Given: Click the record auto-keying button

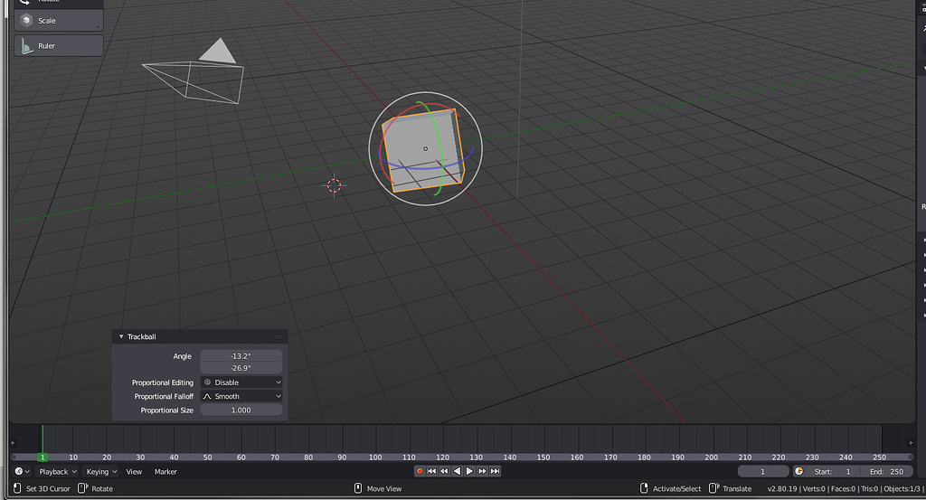Looking at the screenshot, I should [420, 471].
